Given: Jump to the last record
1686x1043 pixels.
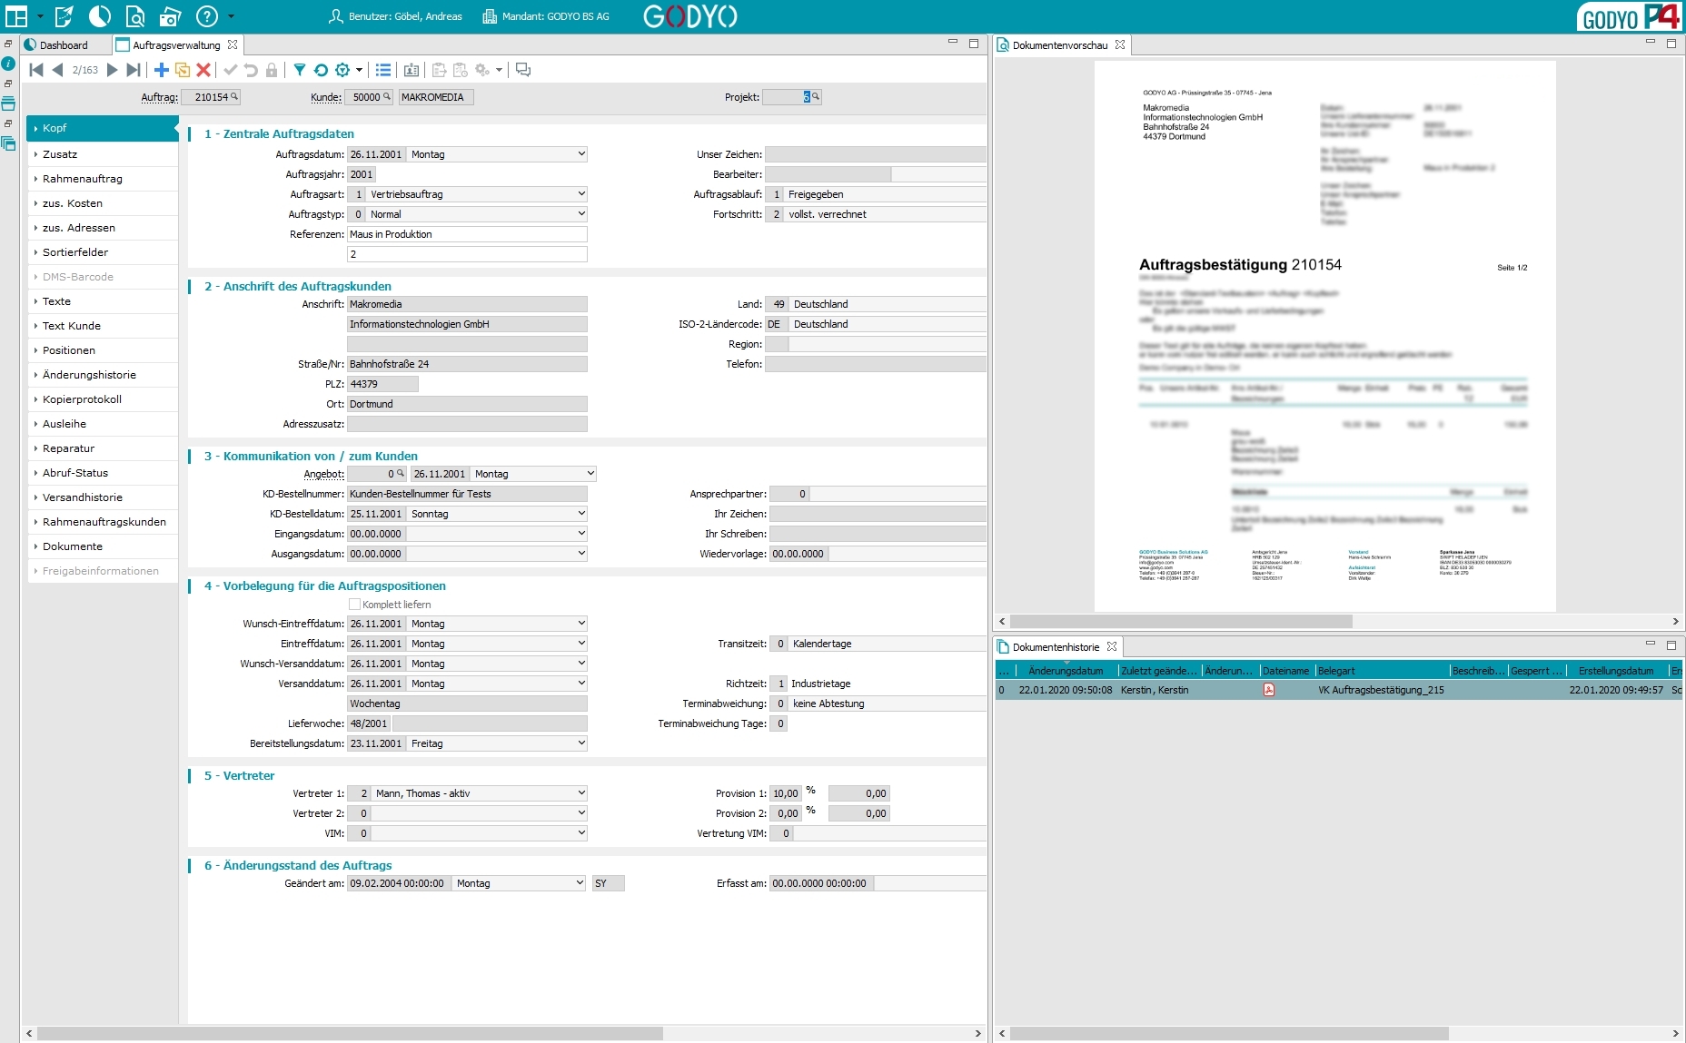Looking at the screenshot, I should (x=134, y=70).
